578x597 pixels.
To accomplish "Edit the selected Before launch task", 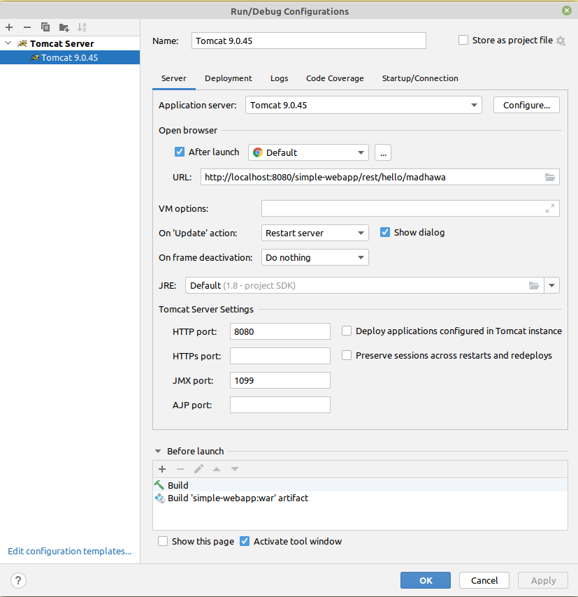I will [198, 469].
